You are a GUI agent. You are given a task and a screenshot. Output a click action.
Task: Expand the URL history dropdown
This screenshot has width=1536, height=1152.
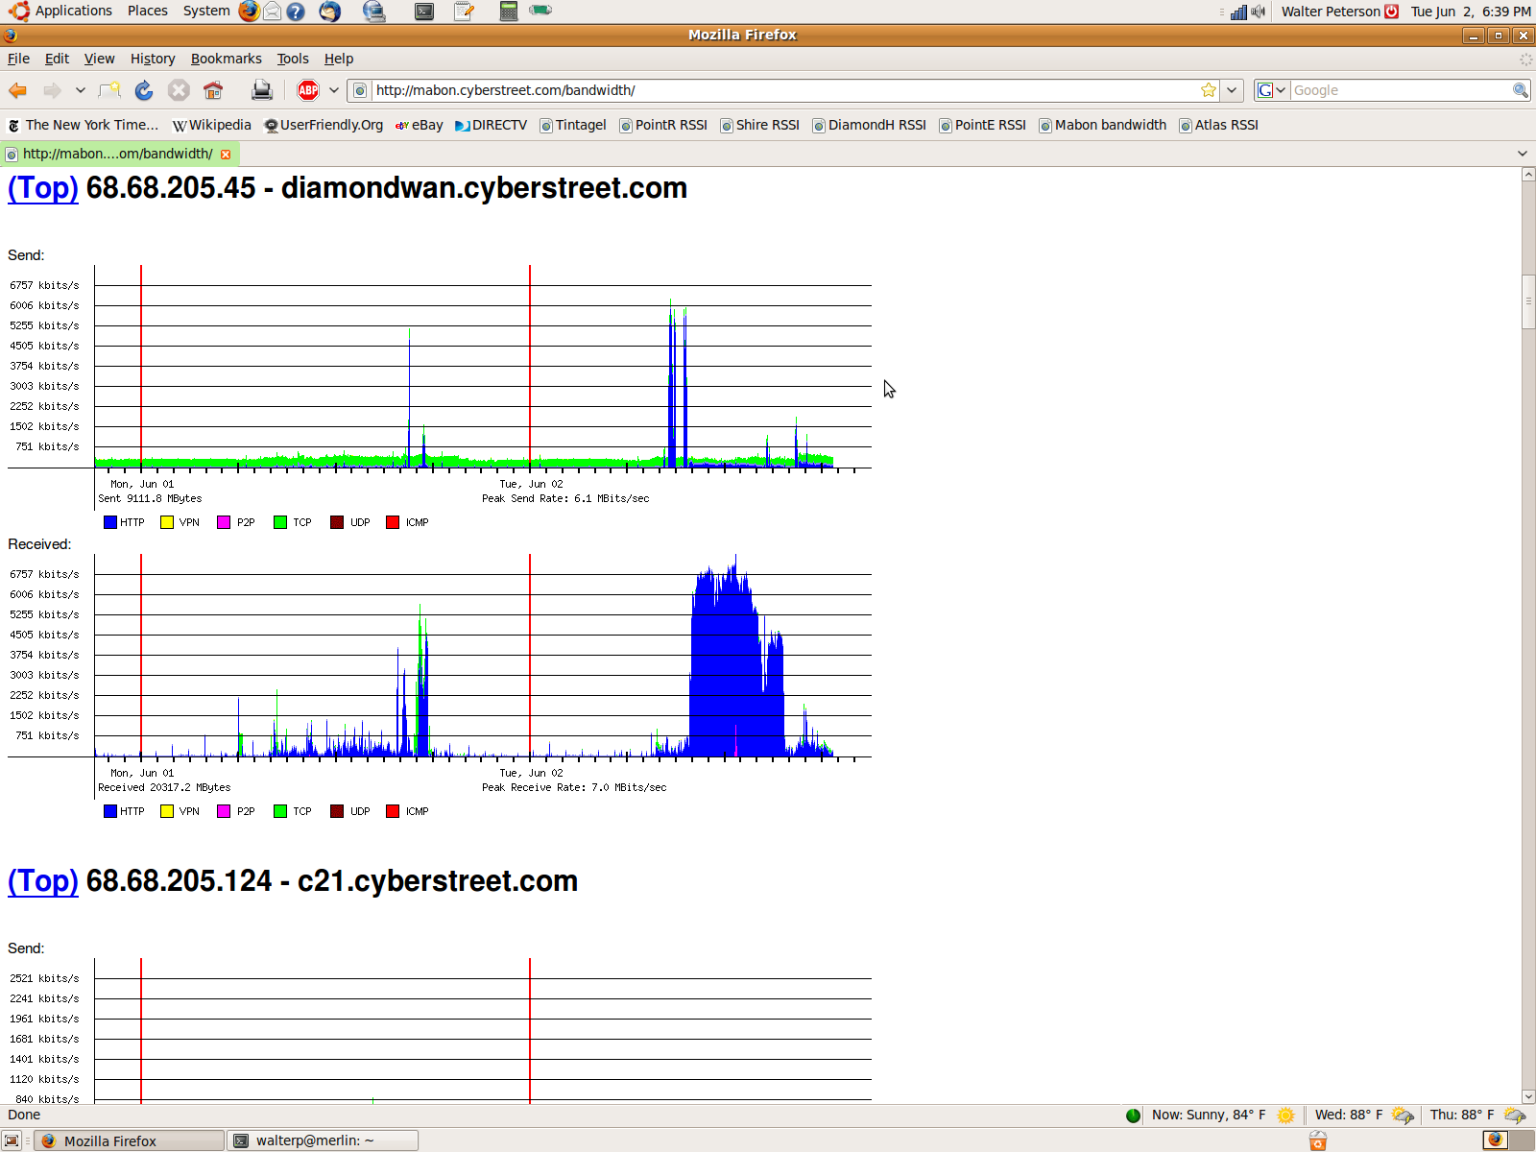[1232, 90]
